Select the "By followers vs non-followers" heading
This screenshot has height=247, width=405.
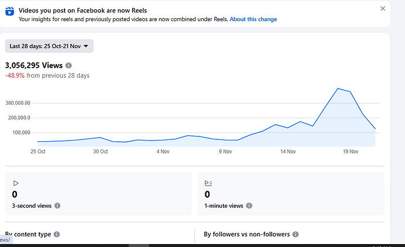point(246,234)
